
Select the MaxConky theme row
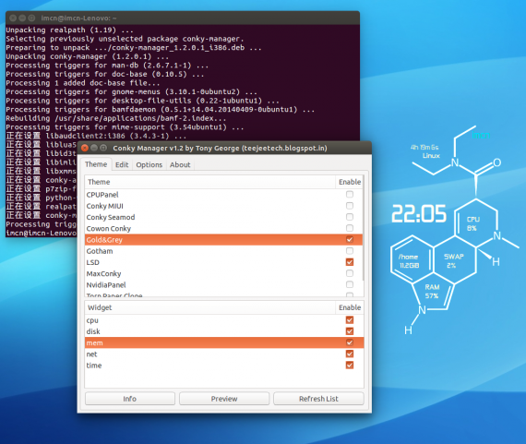click(x=223, y=273)
